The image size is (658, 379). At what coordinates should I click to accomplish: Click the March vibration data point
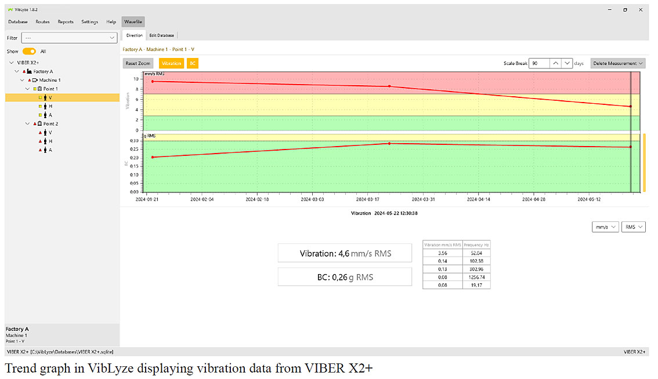pos(389,86)
